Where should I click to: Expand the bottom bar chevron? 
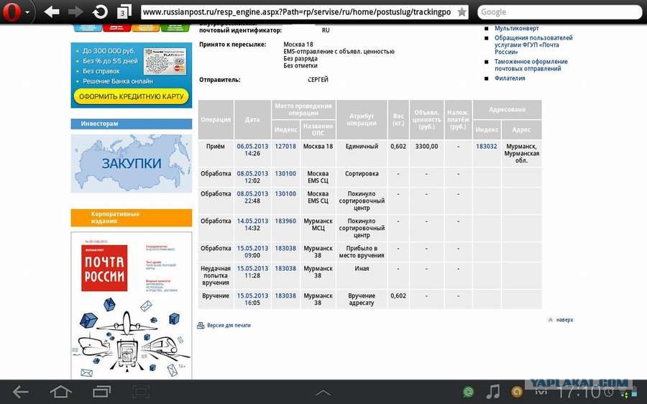pyautogui.click(x=323, y=392)
